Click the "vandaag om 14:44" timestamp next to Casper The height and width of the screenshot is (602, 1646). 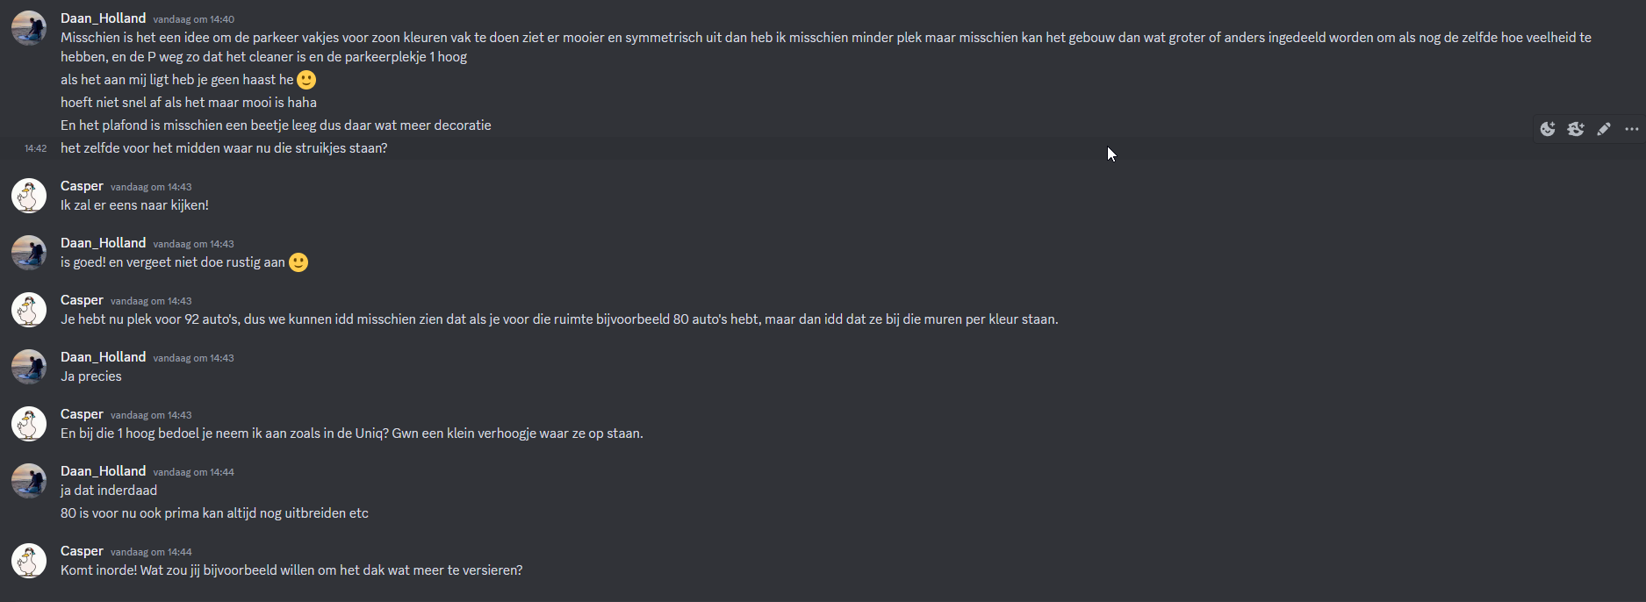click(x=151, y=552)
